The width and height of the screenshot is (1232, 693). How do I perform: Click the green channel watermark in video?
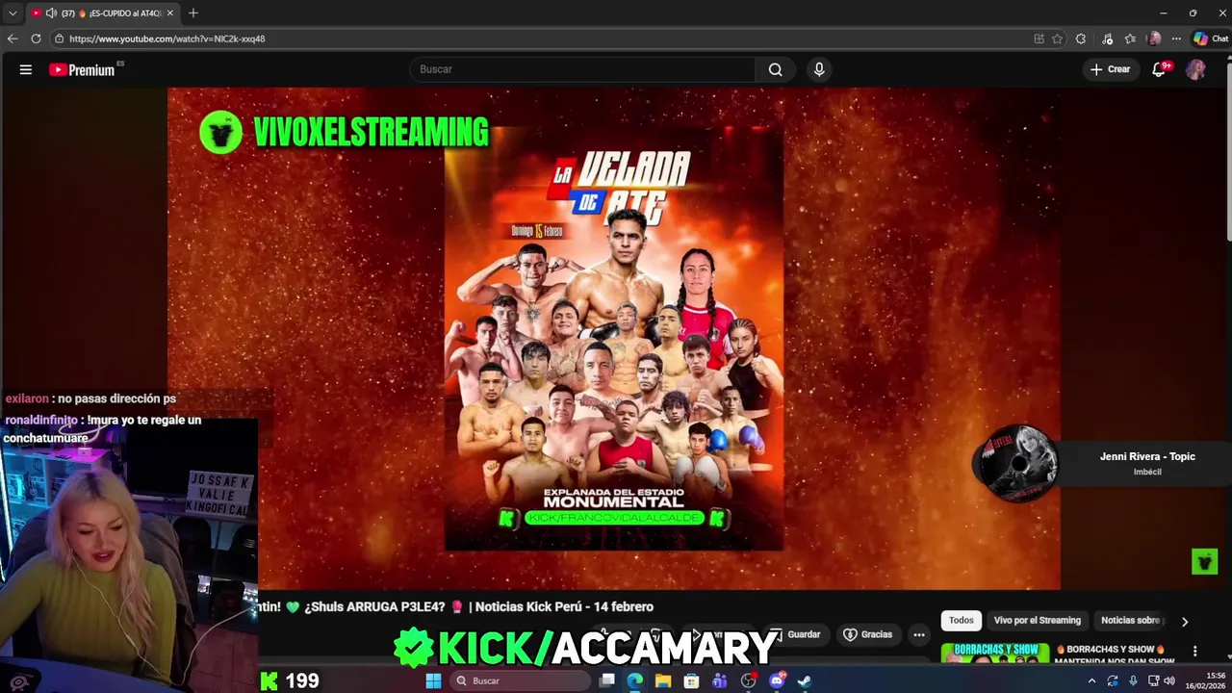tap(1204, 561)
